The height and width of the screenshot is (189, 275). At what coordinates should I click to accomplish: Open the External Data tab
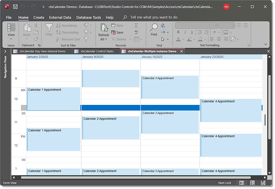[x=60, y=18]
